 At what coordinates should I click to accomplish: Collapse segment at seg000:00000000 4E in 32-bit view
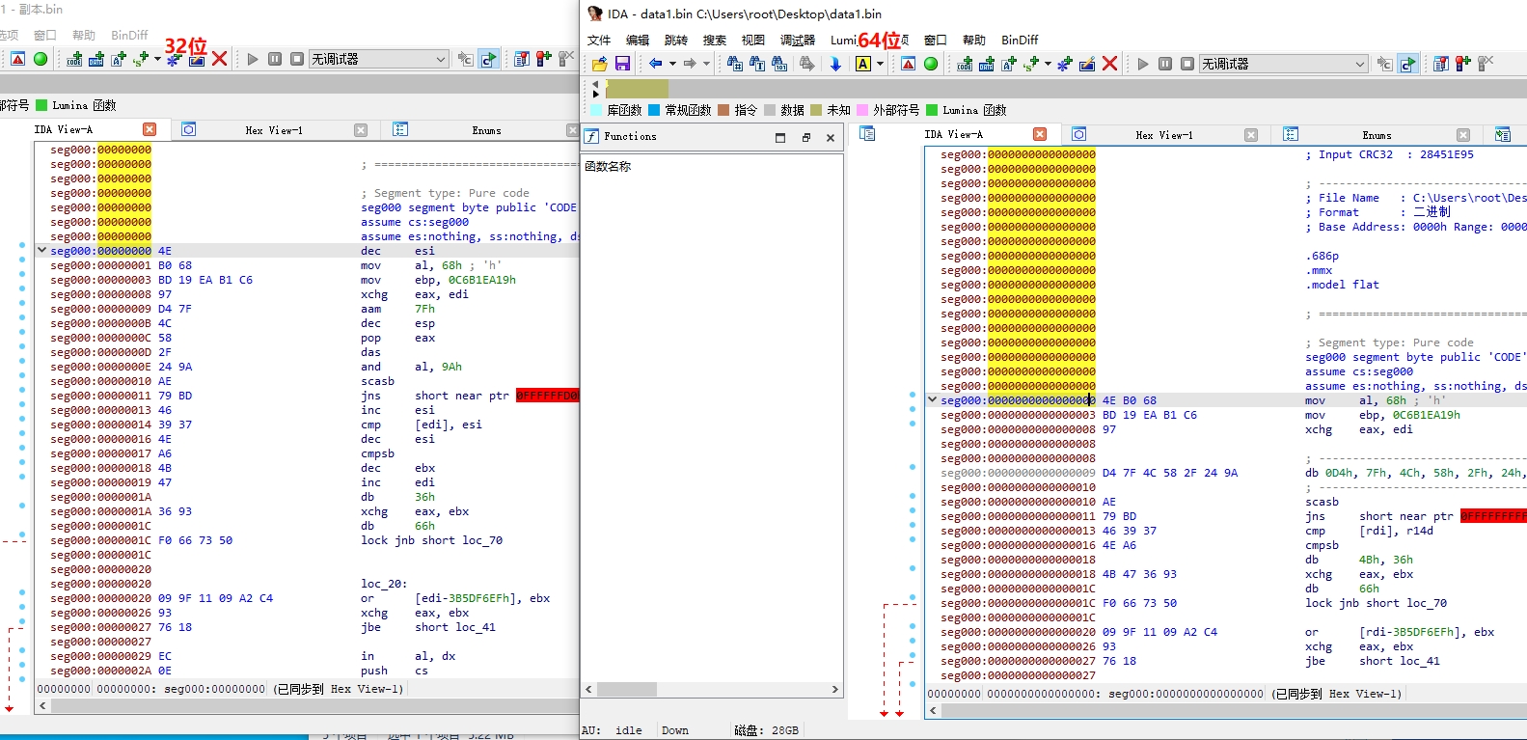(x=41, y=250)
